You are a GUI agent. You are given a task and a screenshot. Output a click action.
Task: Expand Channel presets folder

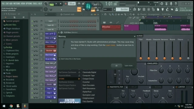pyautogui.click(x=12, y=36)
